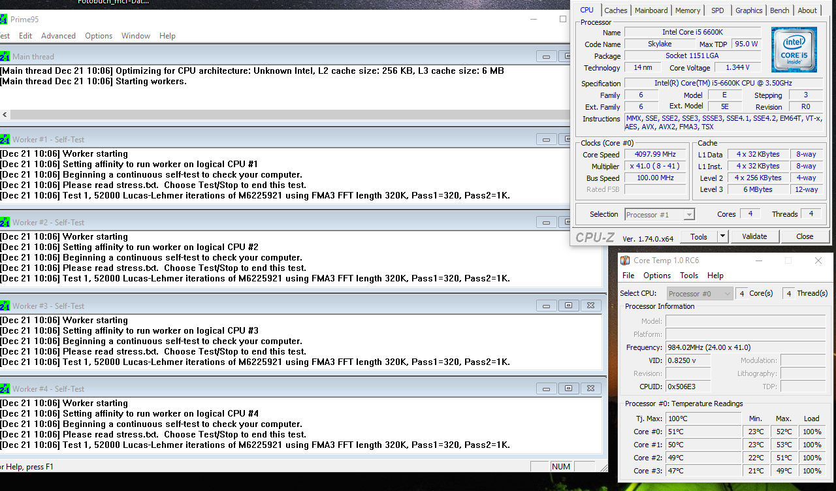Open Prime95 Help menu
This screenshot has width=836, height=491.
pos(167,36)
